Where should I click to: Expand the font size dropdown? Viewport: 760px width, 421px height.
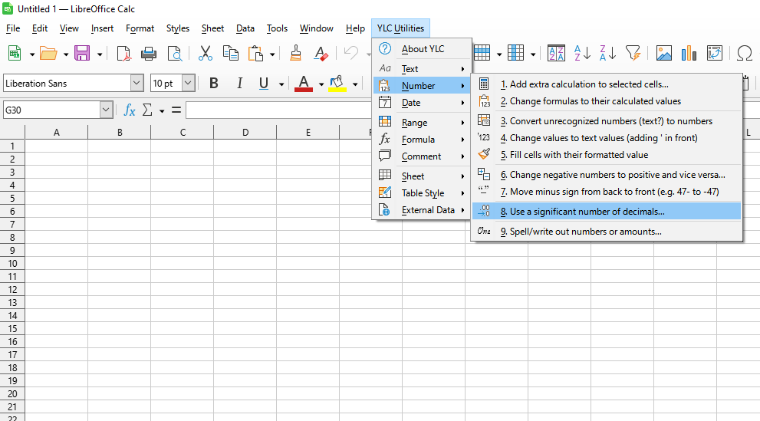[x=188, y=84]
